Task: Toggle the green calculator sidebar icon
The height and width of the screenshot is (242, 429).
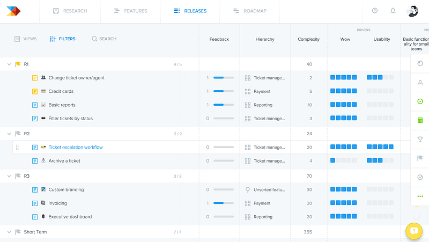Action: click(420, 120)
